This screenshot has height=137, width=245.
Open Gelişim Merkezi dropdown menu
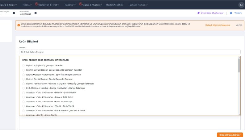tap(138, 5)
